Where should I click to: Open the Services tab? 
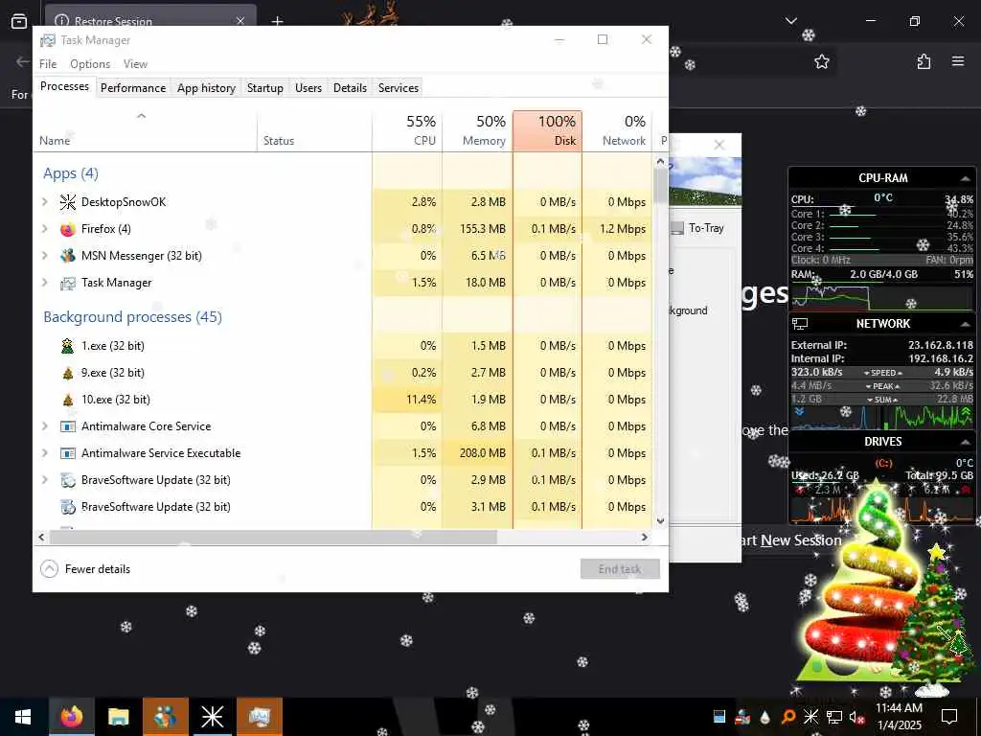point(398,87)
